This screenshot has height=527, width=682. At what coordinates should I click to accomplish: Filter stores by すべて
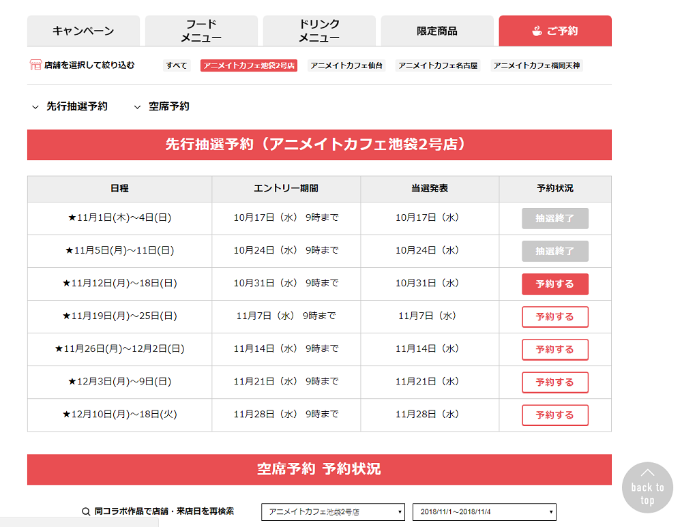(177, 65)
